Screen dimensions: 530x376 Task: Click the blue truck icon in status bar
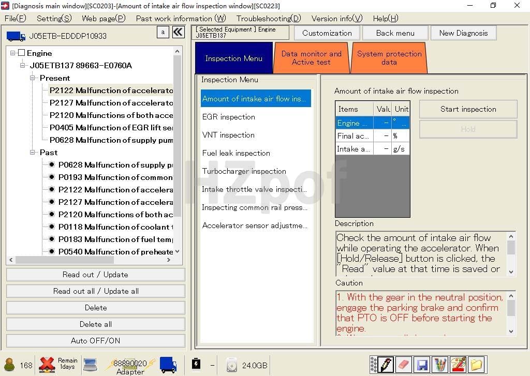(x=168, y=364)
